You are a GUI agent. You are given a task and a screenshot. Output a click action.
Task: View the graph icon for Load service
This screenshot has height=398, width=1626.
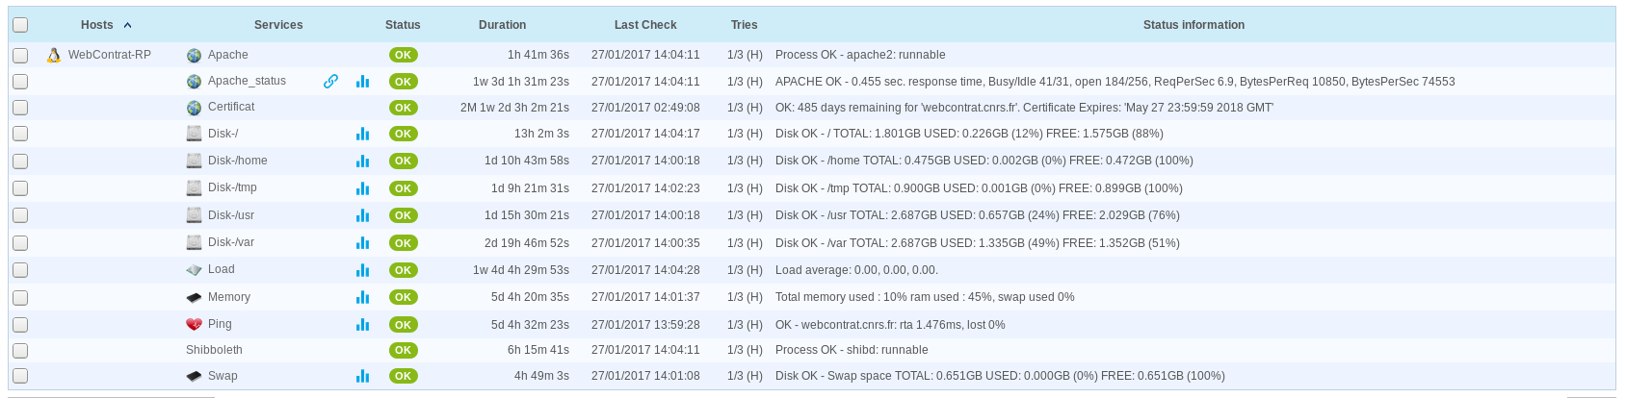[362, 270]
